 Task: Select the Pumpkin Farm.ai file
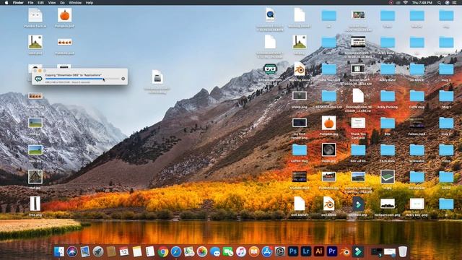coord(35,15)
